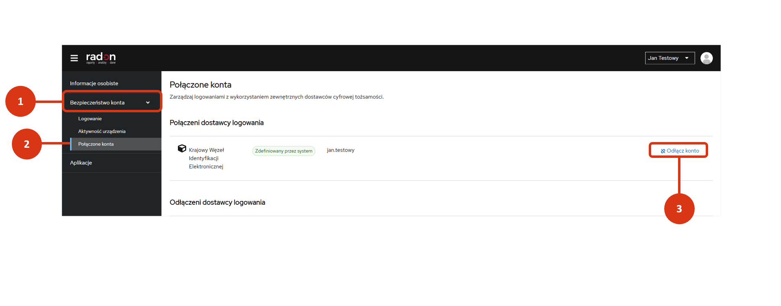The image size is (781, 306).
Task: Go to the Aplikacje sidebar section
Action: (x=81, y=163)
